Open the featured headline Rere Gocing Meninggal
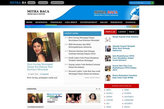 pos(40,67)
